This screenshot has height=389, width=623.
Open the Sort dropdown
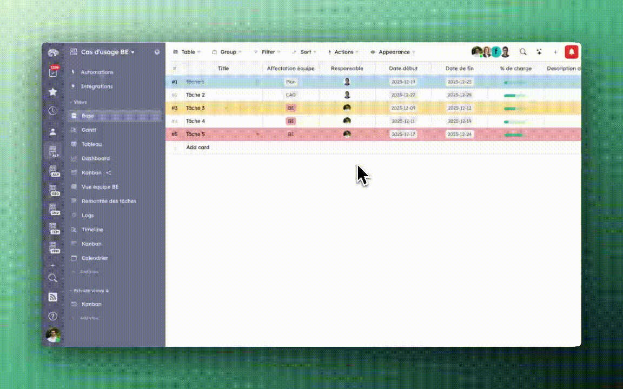click(x=304, y=52)
